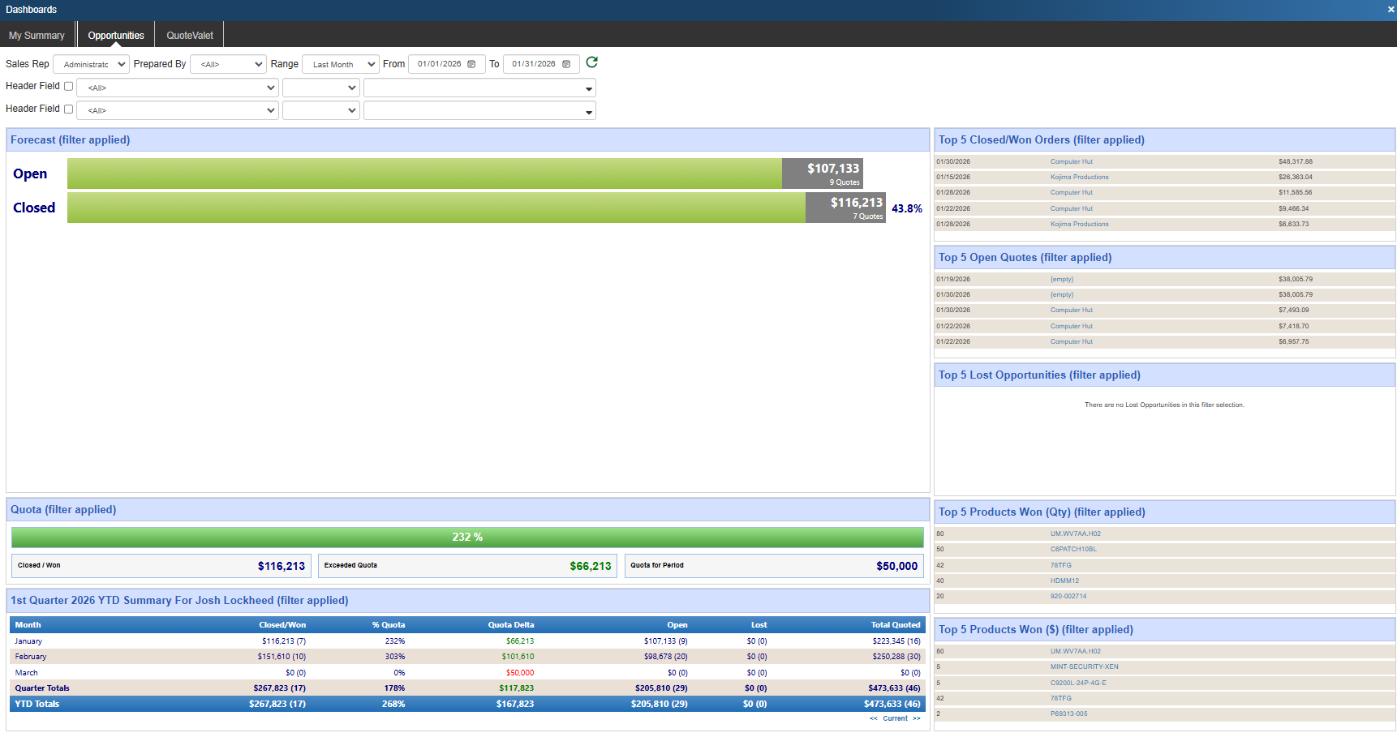
Task: Click the Current quarter link
Action: pos(895,718)
